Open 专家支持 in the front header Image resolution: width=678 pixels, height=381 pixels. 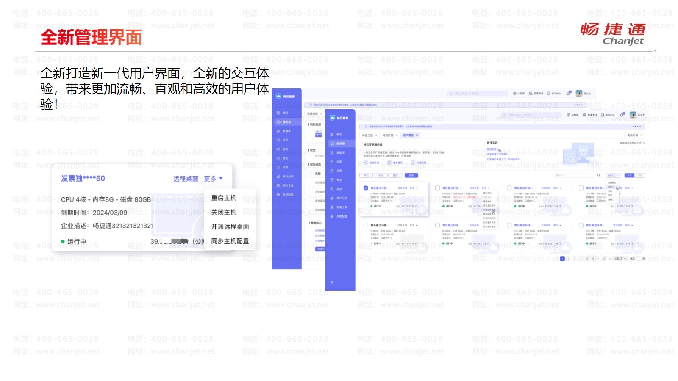point(590,115)
